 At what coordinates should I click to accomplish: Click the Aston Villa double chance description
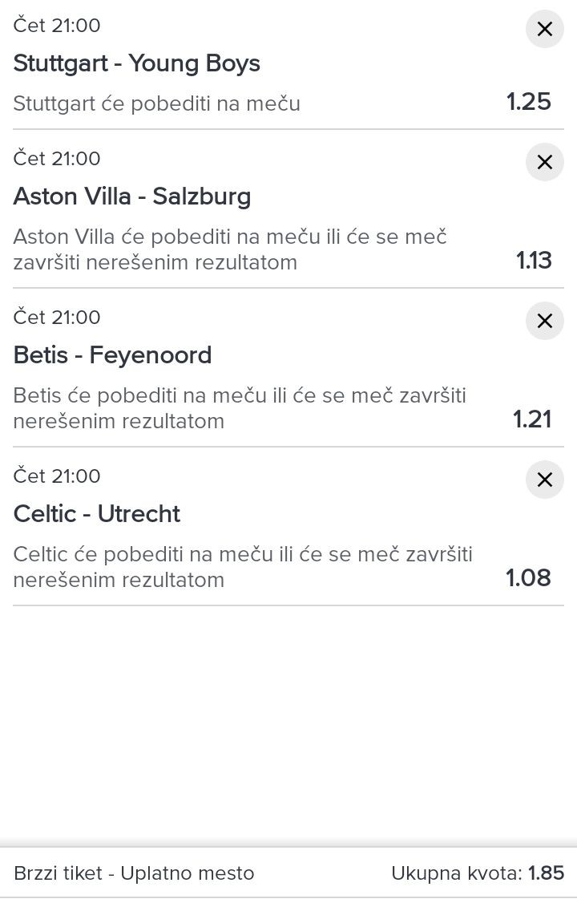coord(230,249)
